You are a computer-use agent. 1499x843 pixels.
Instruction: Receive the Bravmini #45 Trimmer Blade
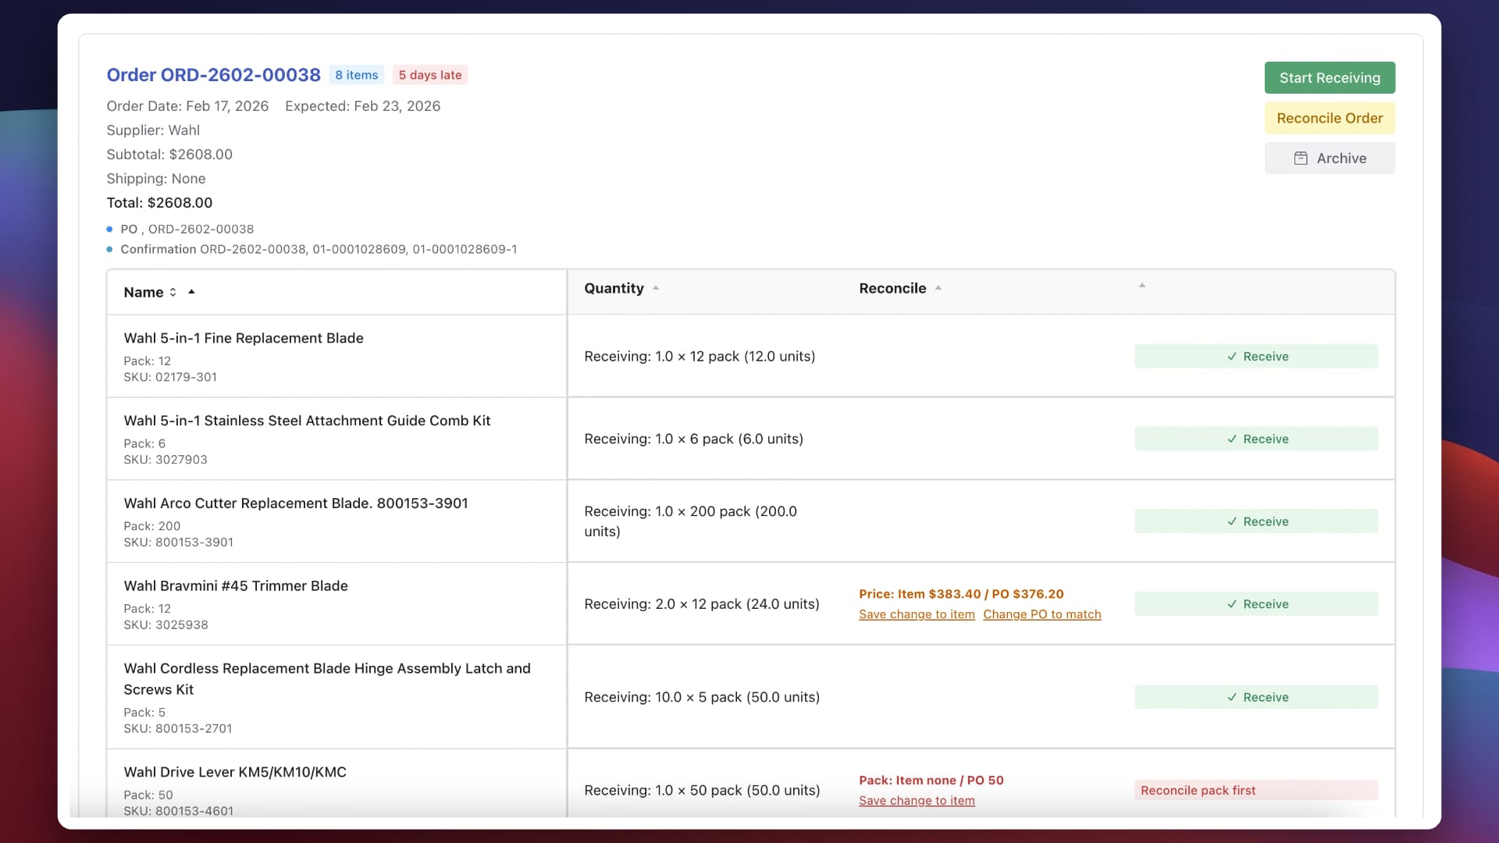point(1256,604)
